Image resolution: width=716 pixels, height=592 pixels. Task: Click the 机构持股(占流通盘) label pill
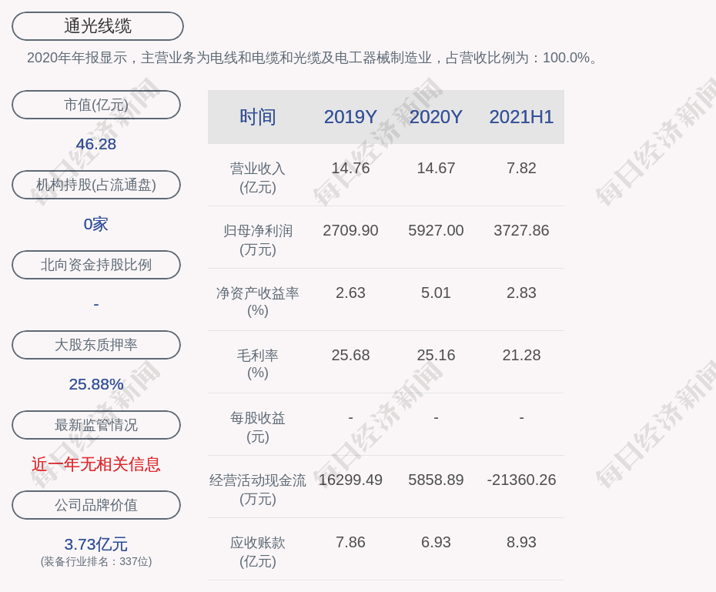[x=96, y=185]
